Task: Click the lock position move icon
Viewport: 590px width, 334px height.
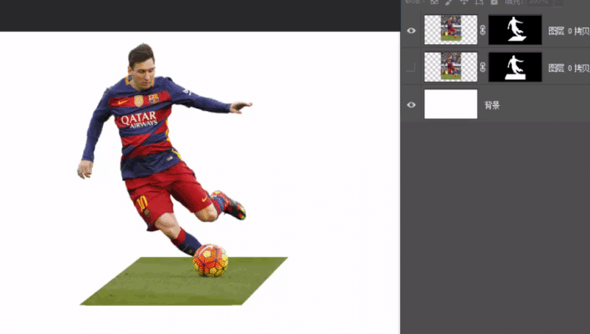Action: click(464, 2)
